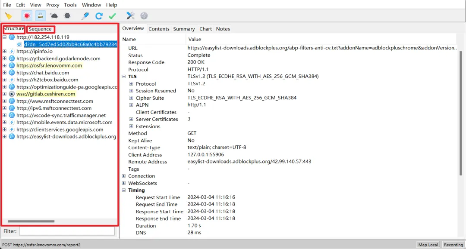The image size is (466, 249).
Task: Toggle the red Record button
Action: pos(27,15)
